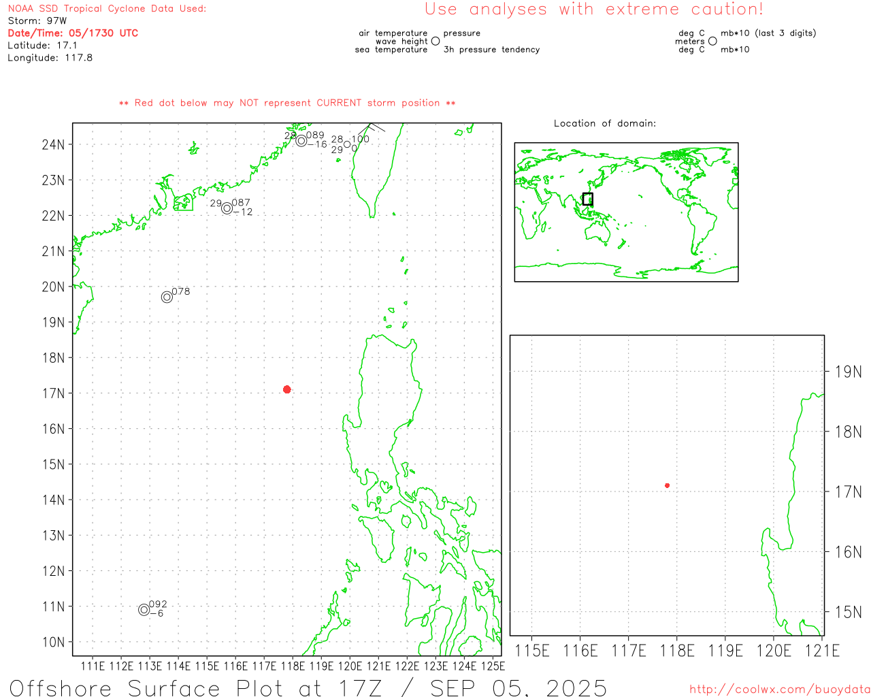Click 17N latitude label on main map
The width and height of the screenshot is (871, 697).
click(54, 393)
